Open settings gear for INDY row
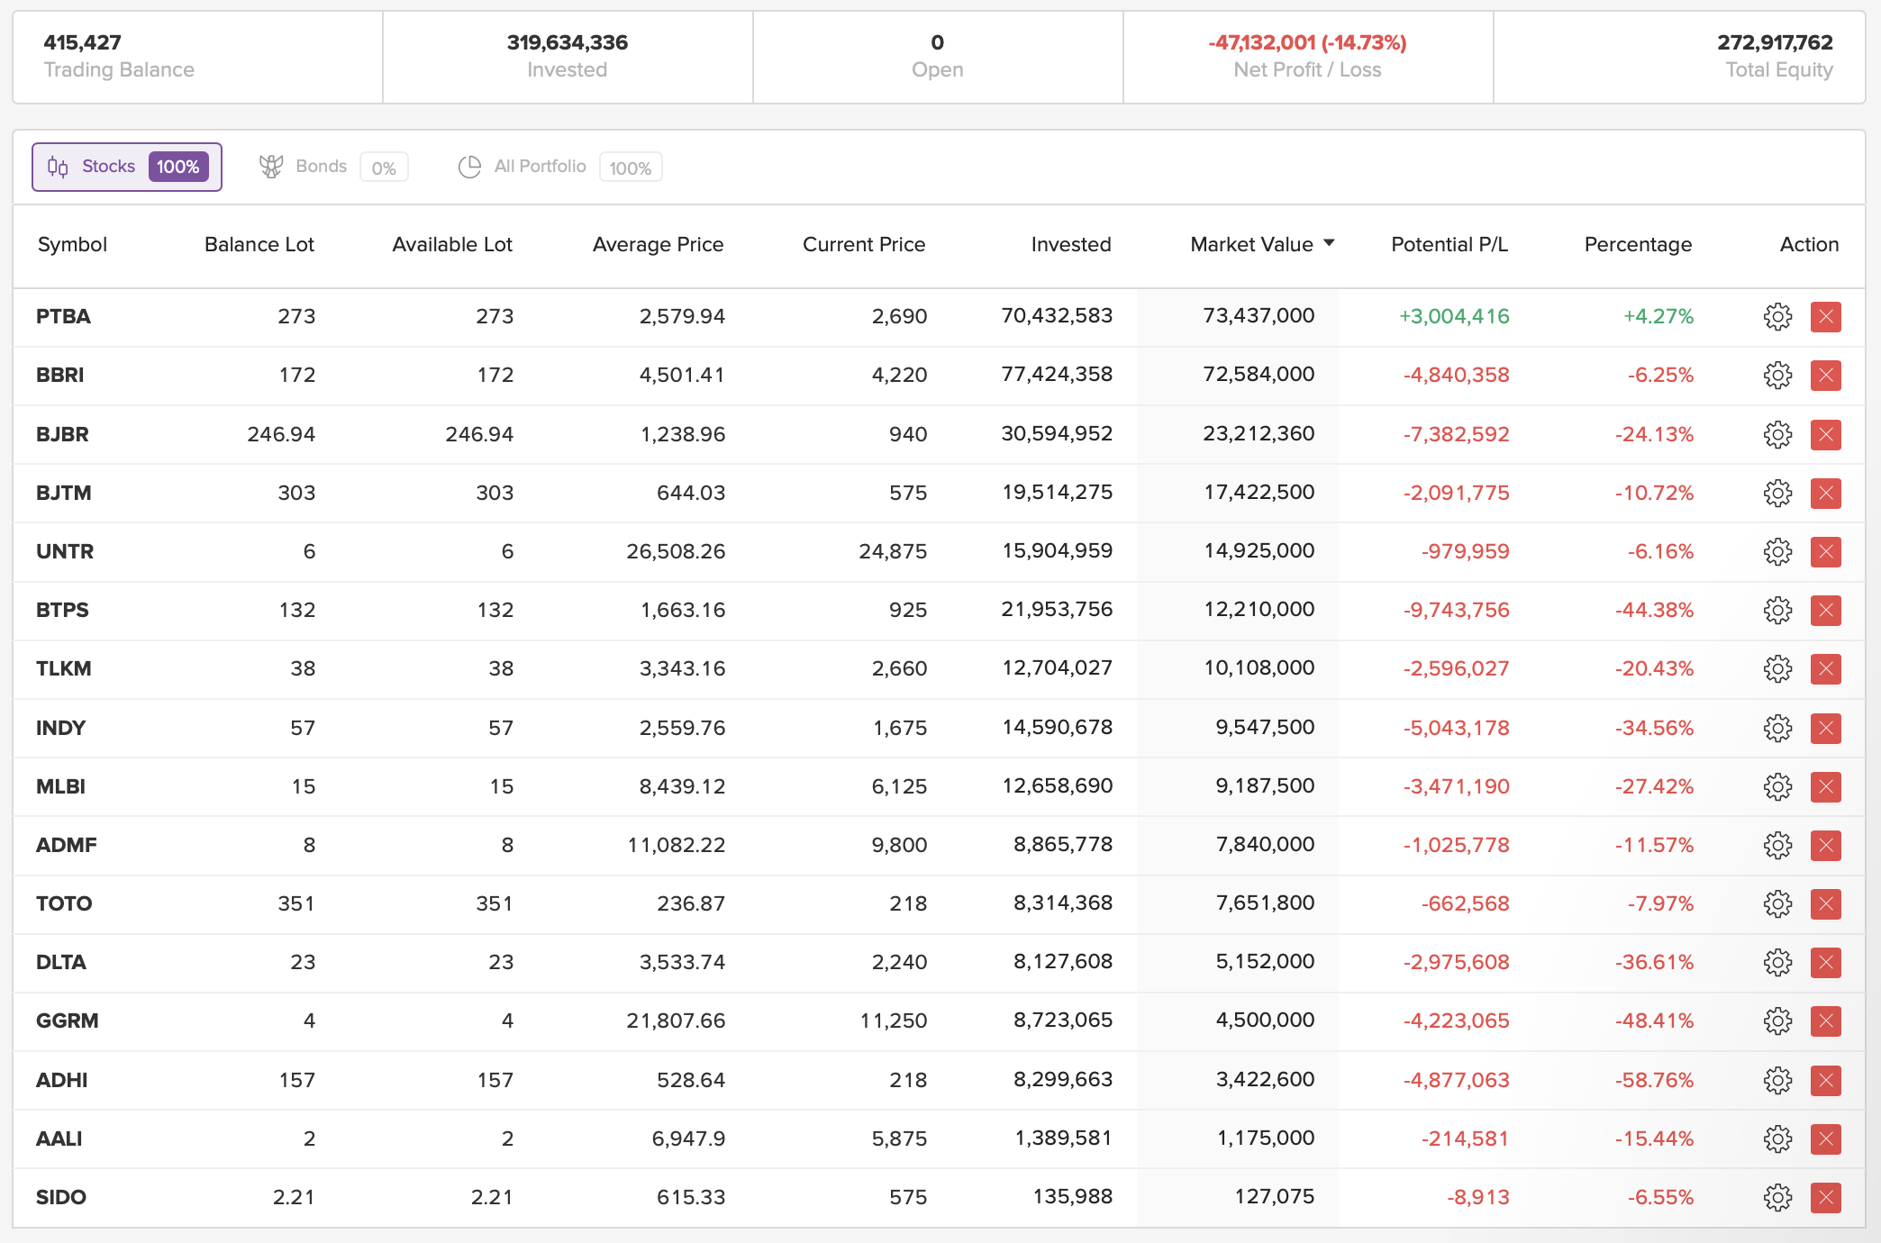The width and height of the screenshot is (1881, 1243). (x=1777, y=728)
